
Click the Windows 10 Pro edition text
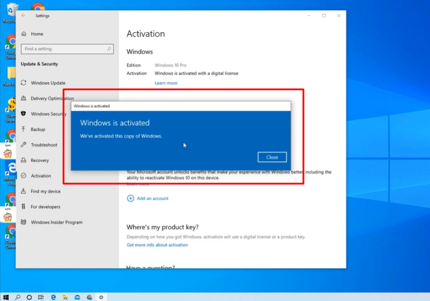pos(171,65)
